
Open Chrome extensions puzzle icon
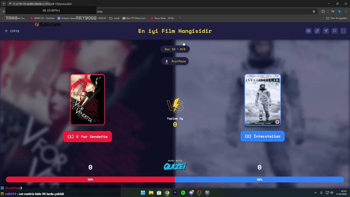click(323, 11)
